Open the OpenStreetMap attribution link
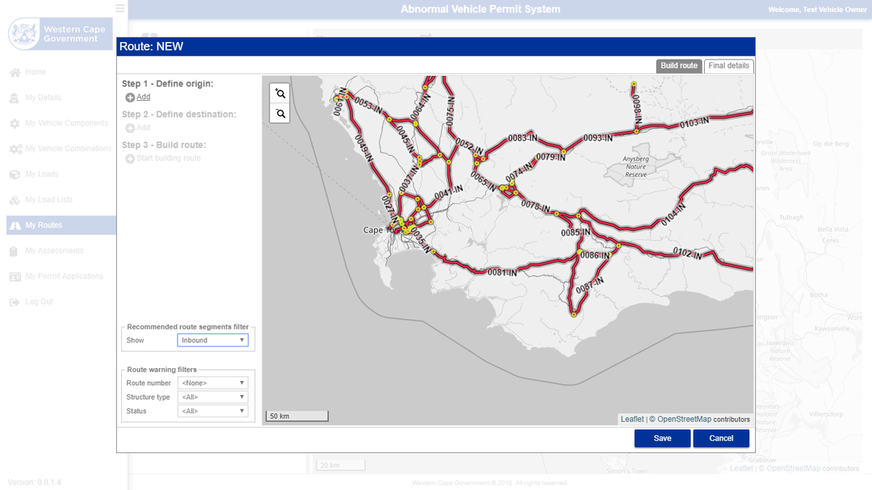The image size is (872, 490). click(x=684, y=419)
